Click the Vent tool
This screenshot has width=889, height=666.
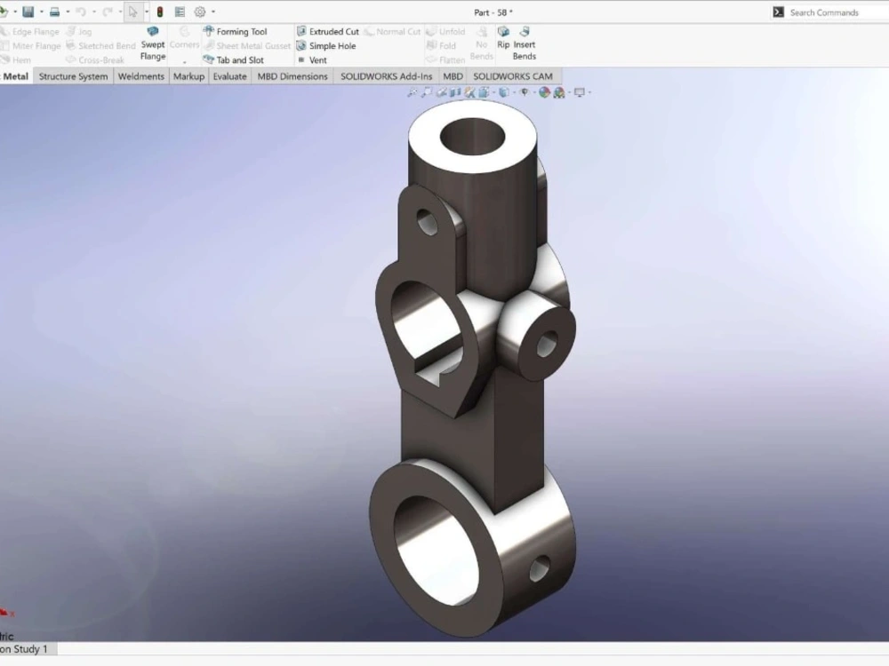(312, 59)
